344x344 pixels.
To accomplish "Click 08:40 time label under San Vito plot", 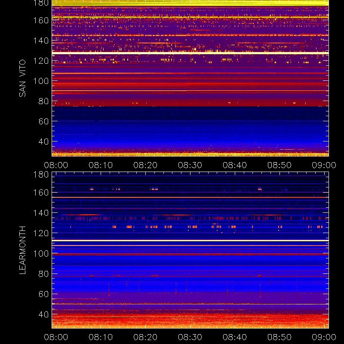I will 235,165.
